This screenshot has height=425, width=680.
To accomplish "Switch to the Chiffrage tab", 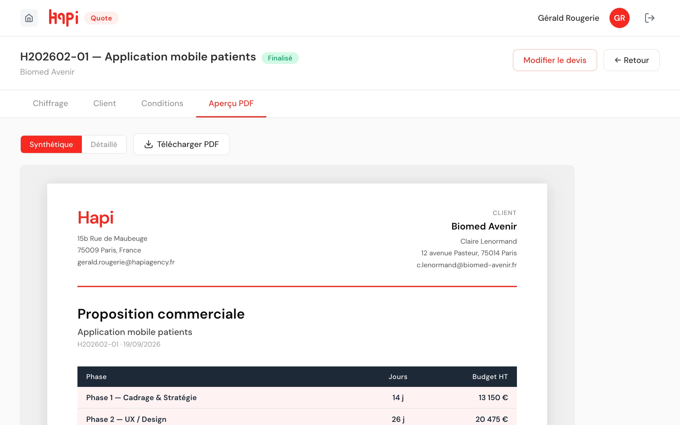I will click(50, 104).
